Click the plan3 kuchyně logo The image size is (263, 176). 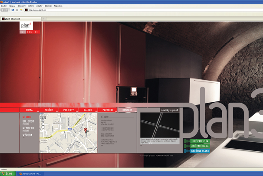[x=26, y=26]
